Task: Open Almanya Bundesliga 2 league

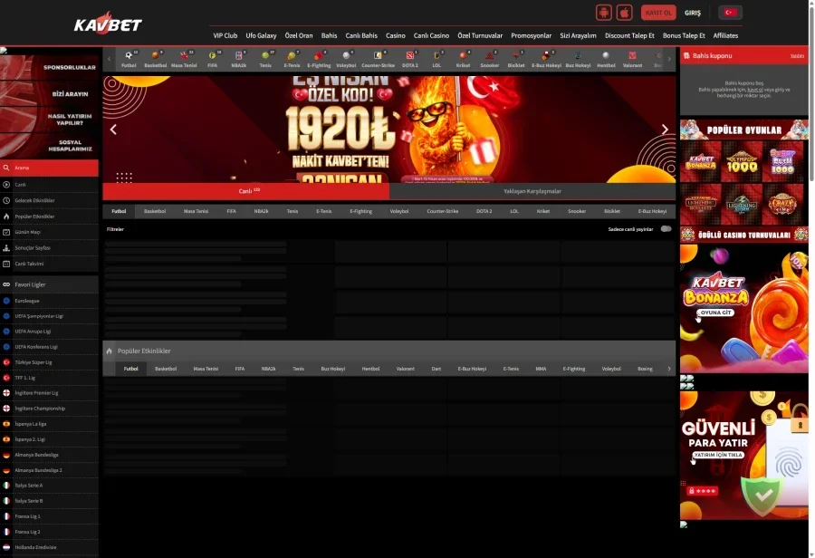Action: pyautogui.click(x=50, y=470)
